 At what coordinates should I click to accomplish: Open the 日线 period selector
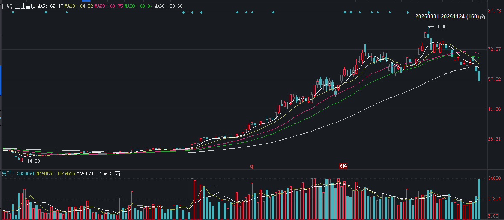pyautogui.click(x=6, y=6)
